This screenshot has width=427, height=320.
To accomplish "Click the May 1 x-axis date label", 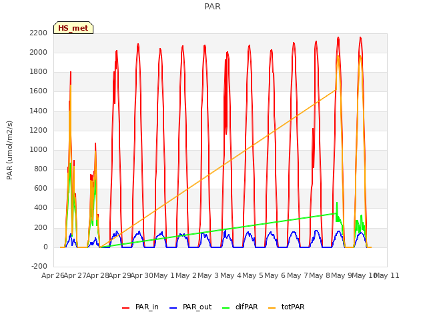I will [x=164, y=276].
